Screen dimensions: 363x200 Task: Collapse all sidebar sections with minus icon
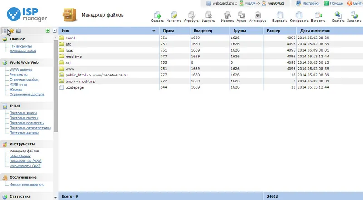[x=54, y=30]
